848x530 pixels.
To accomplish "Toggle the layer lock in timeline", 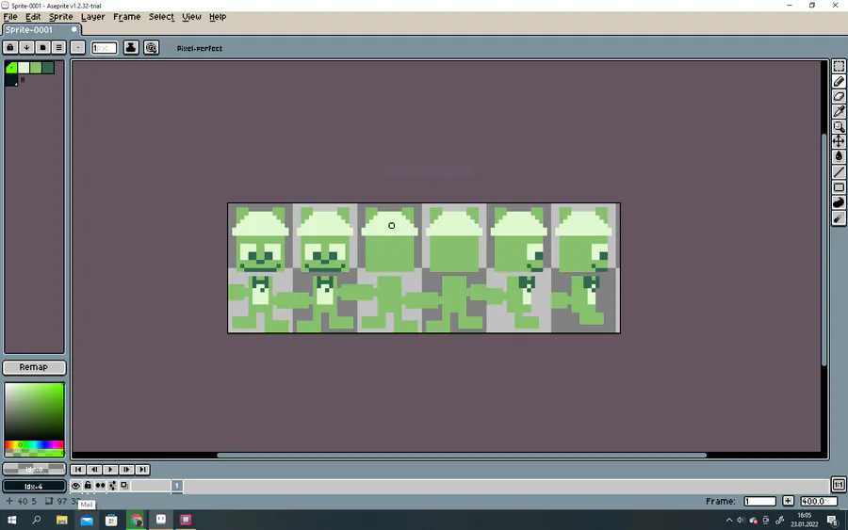I will point(88,486).
